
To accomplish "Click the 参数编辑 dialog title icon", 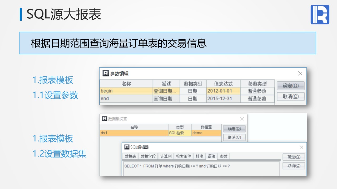I will tap(106, 73).
